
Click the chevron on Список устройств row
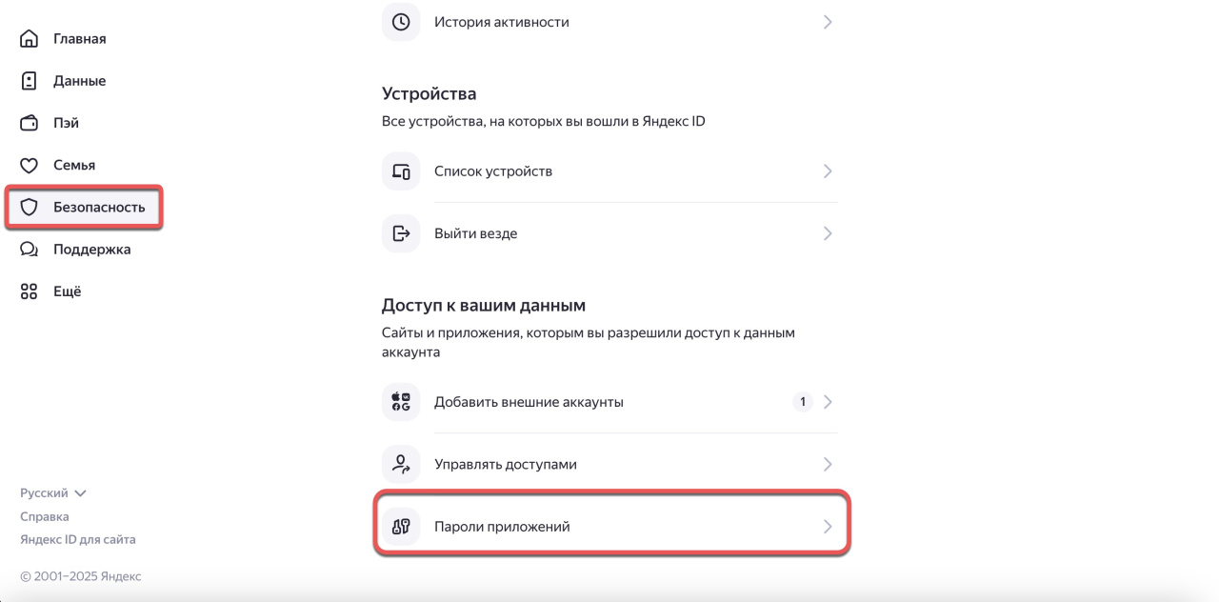(x=828, y=171)
